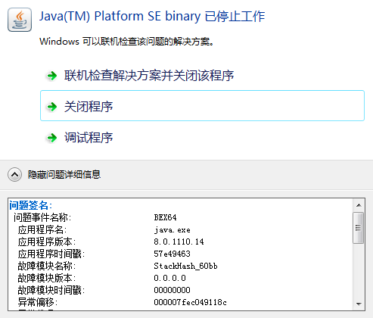The width and height of the screenshot is (373, 318).
Task: Click the 故障模块版本 label
Action: 47,278
